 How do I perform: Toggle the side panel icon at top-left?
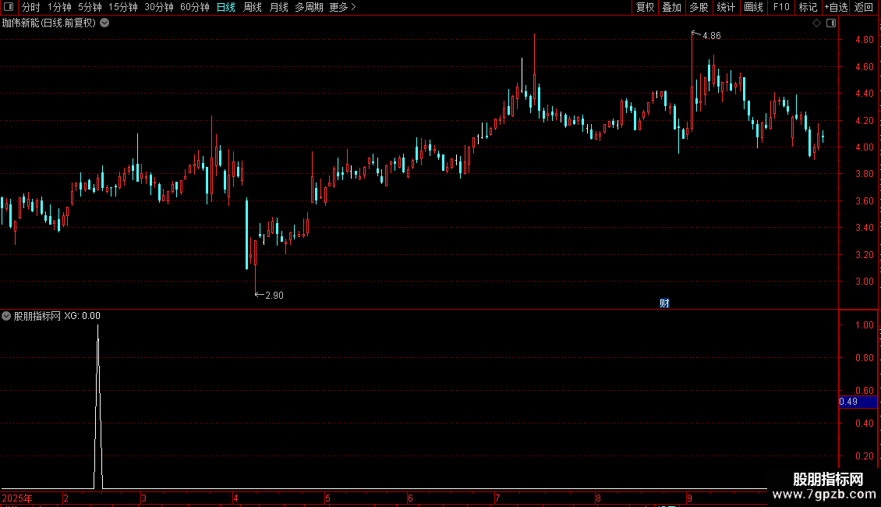click(9, 7)
